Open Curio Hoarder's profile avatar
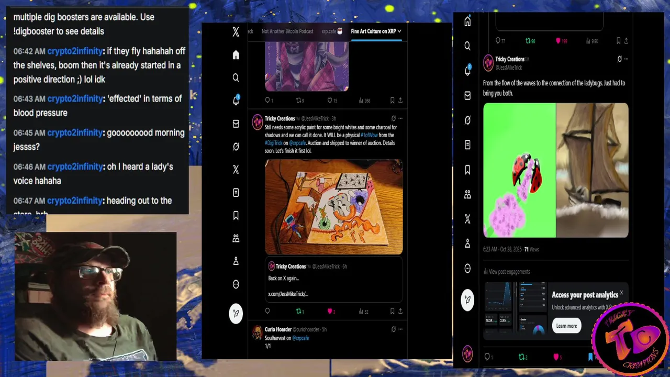670x377 pixels. coord(257,332)
